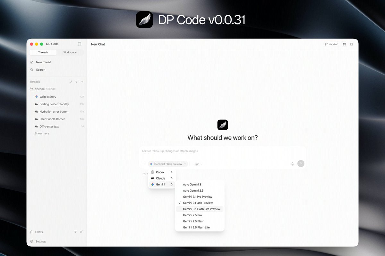Open Hydration error button thread

[54, 111]
